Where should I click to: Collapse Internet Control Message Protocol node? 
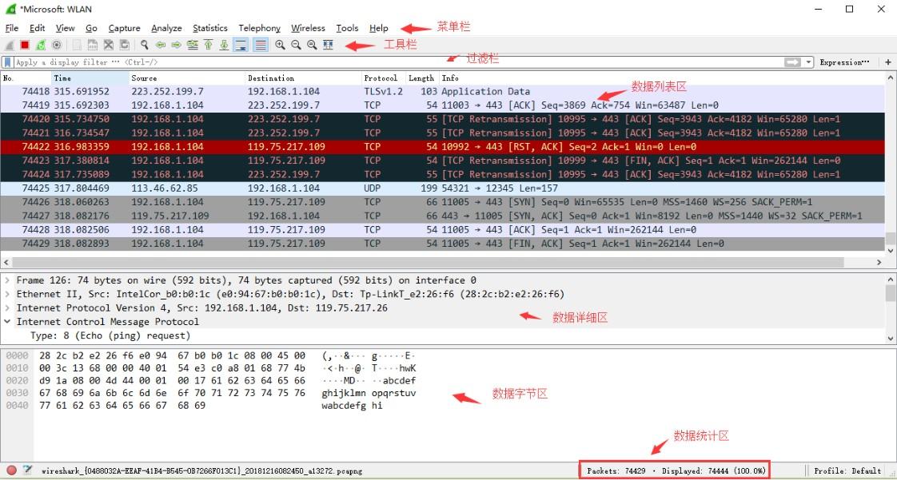point(7,322)
